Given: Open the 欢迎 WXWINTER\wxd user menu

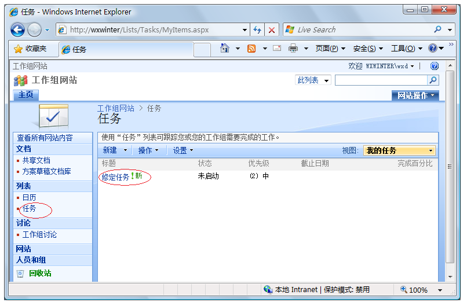Looking at the screenshot, I should tap(381, 66).
